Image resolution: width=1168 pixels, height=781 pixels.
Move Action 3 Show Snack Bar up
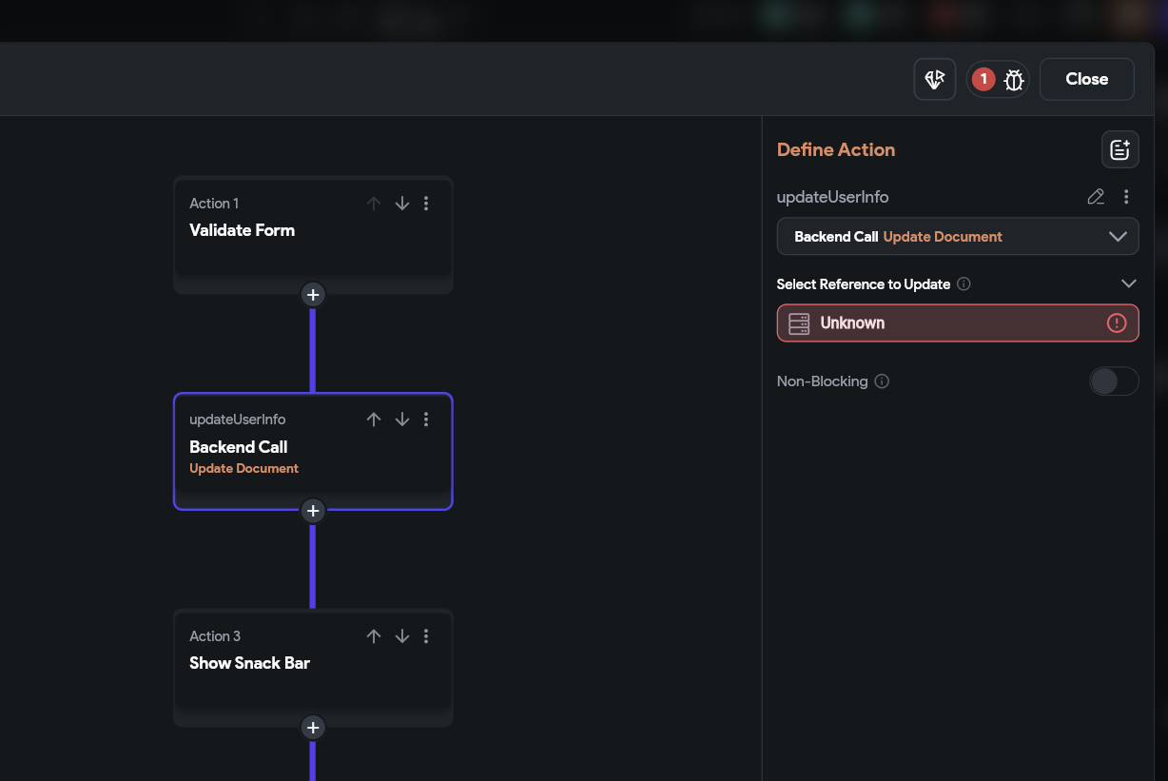(x=374, y=636)
